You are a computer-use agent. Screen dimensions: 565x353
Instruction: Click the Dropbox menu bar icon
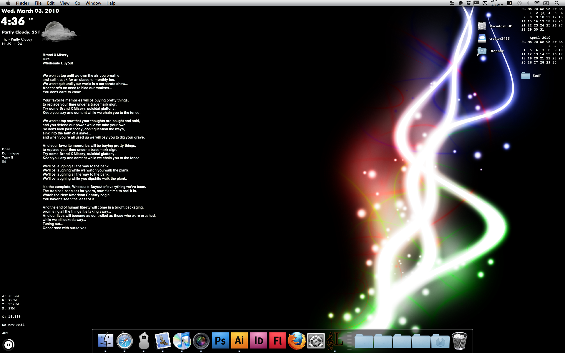(468, 3)
